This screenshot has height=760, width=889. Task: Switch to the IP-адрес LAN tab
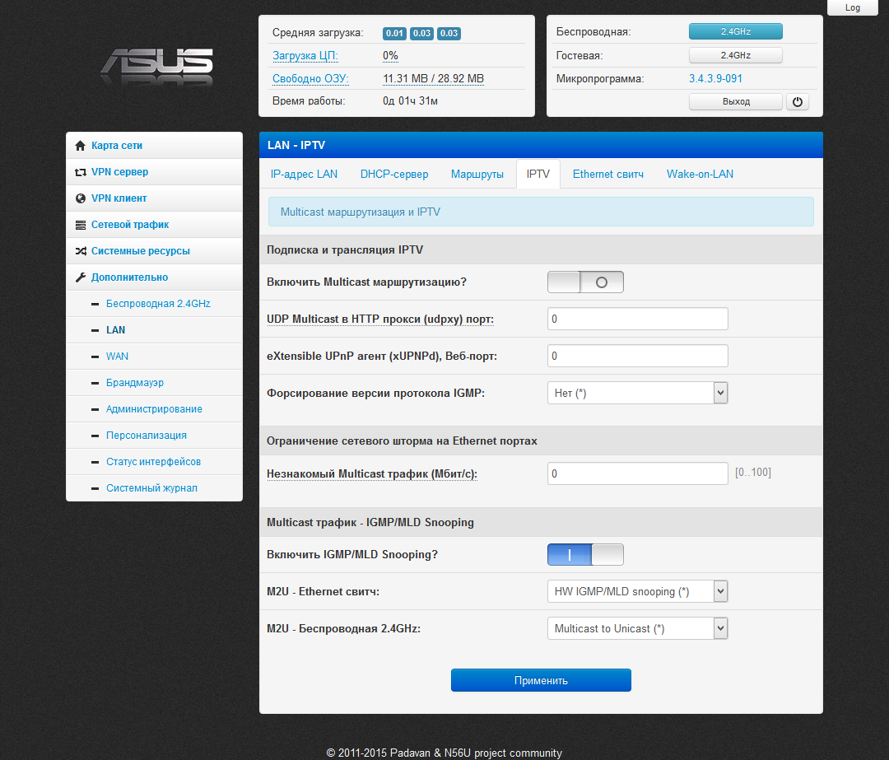pyautogui.click(x=304, y=174)
